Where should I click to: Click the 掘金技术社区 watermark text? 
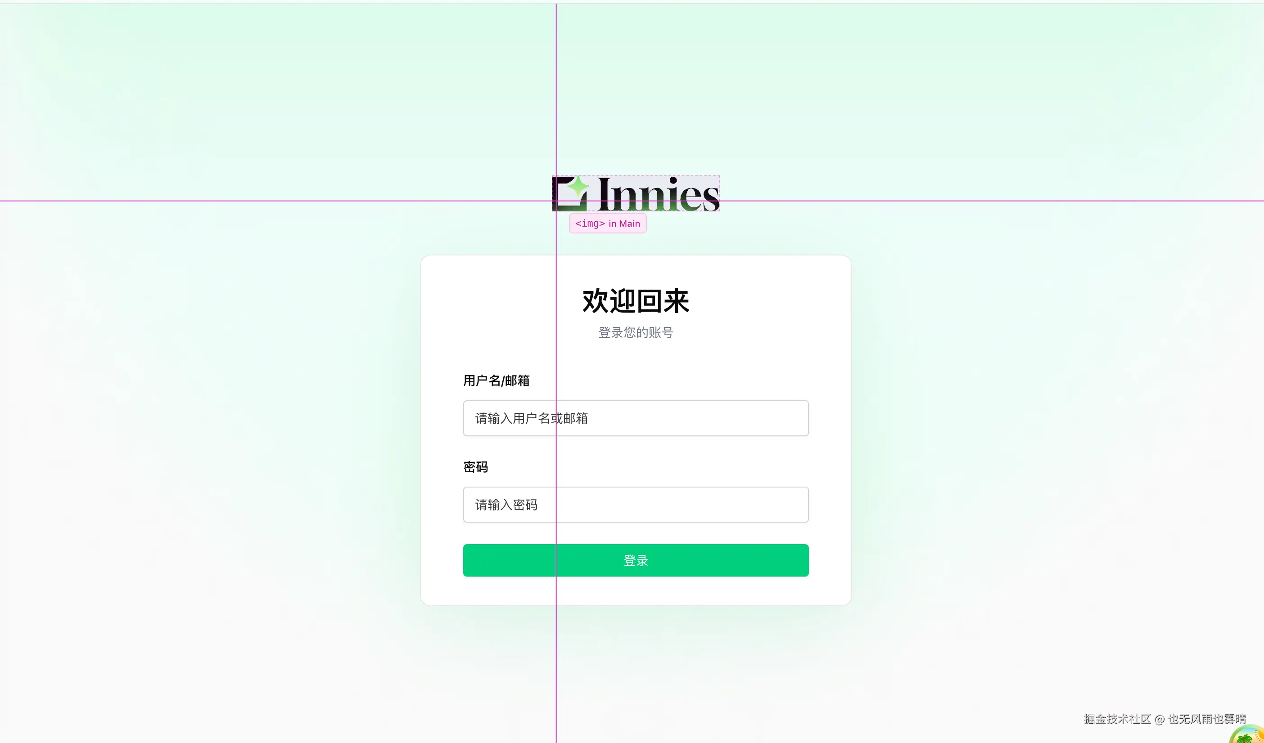(1117, 719)
